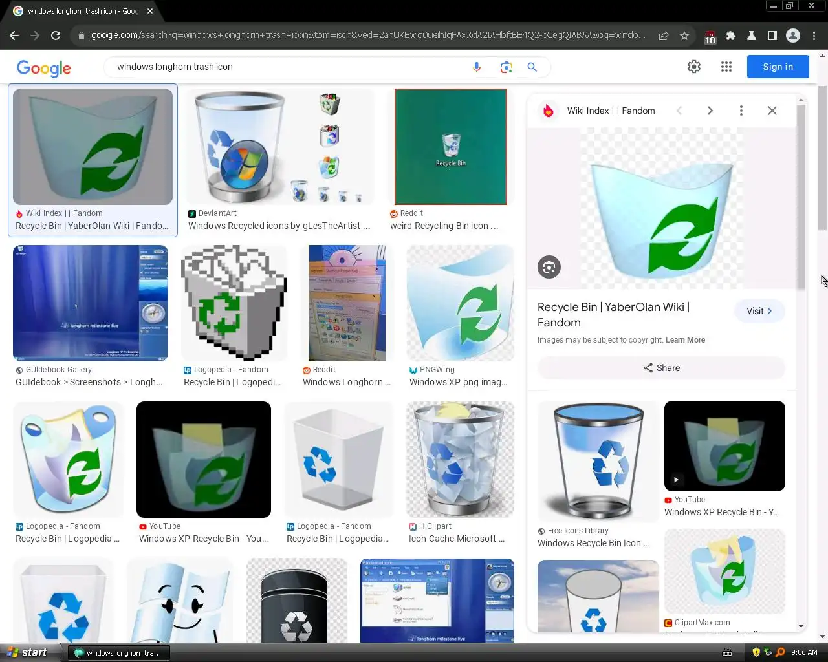Click the keyboard icon in system tray
The image size is (828, 662).
click(727, 653)
